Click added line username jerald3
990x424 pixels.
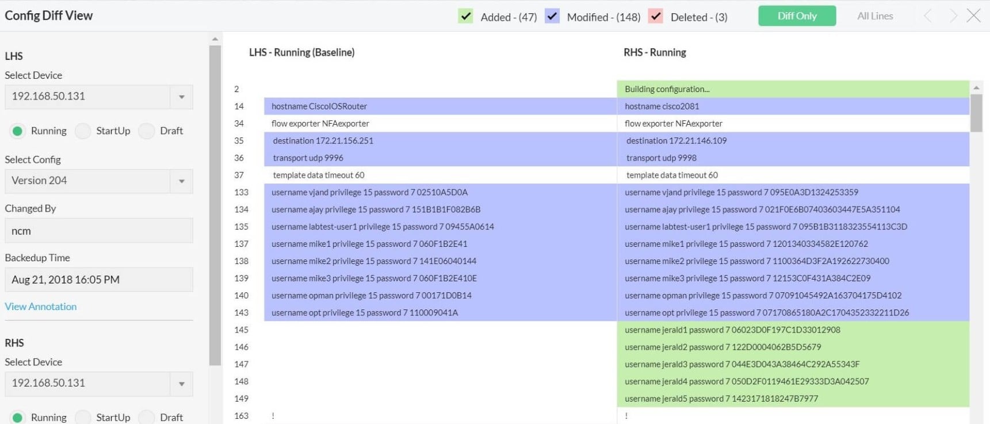793,365
